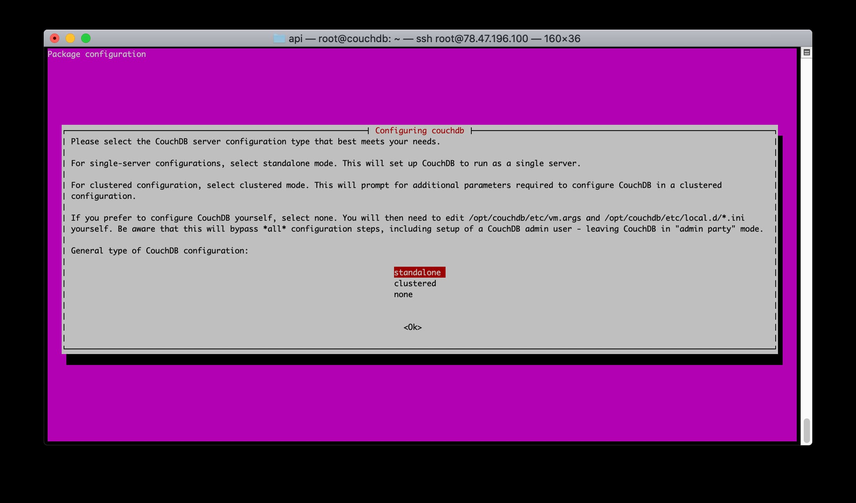
Task: Click the window title ssh root@78.47.196.100
Action: 472,39
